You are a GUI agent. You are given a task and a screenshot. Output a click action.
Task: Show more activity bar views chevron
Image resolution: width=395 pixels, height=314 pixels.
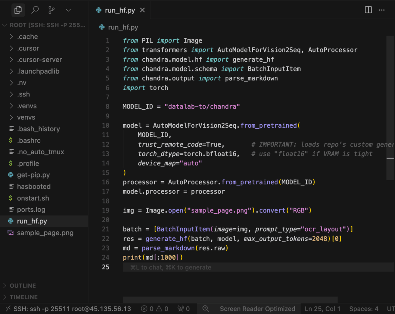(68, 10)
